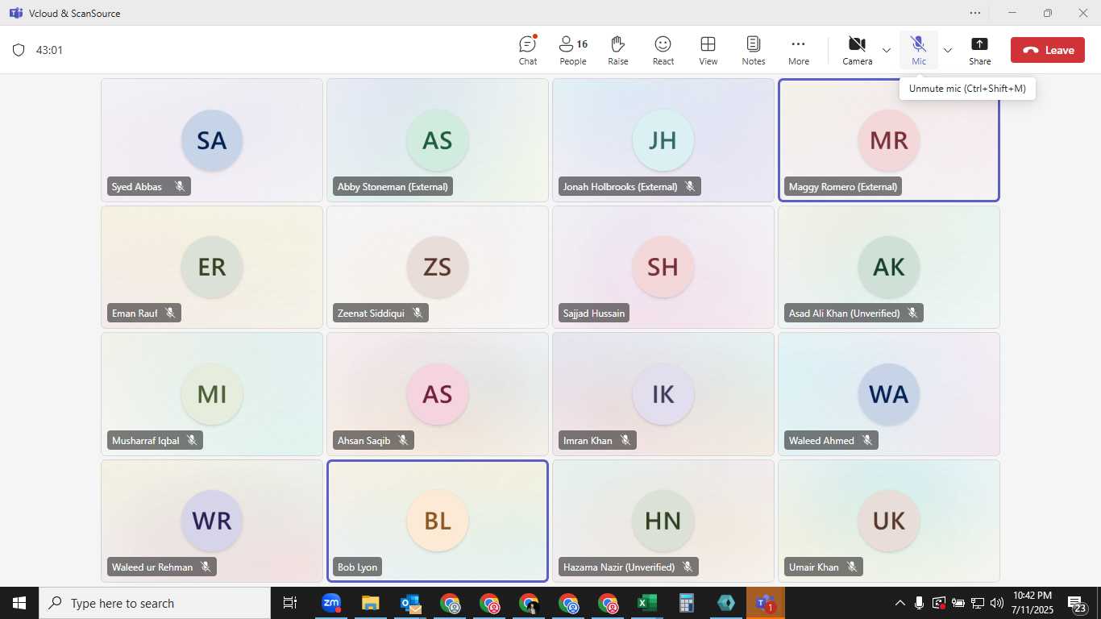This screenshot has width=1101, height=619.
Task: Click Syed Abbas's muted mic icon
Action: [180, 186]
